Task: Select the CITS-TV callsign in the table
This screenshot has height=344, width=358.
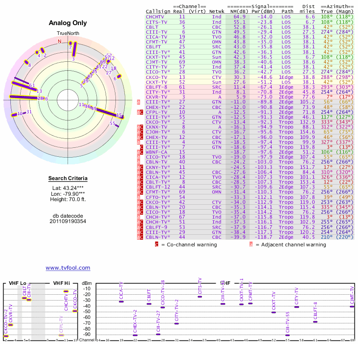Action: [x=158, y=21]
